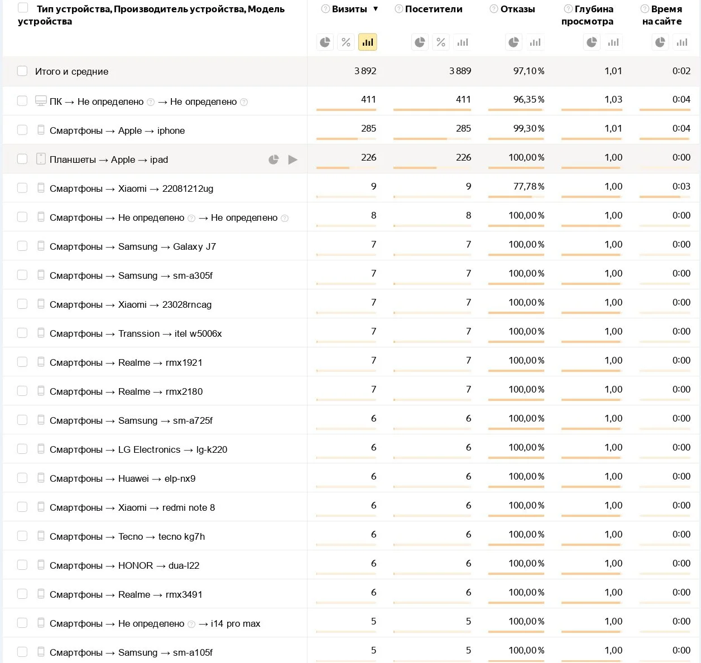Screen dimensions: 701x663
Task: Click bar chart icon under Время на сайте
Action: (682, 42)
